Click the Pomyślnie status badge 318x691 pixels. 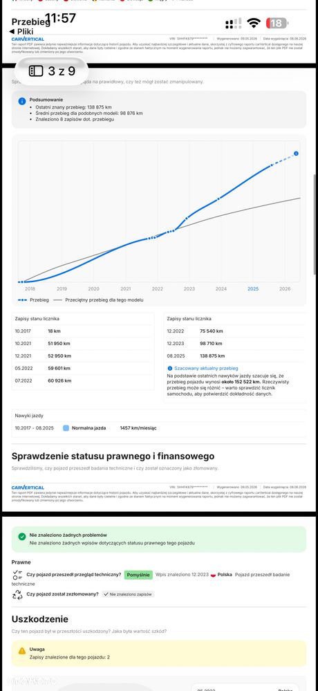[x=138, y=575]
